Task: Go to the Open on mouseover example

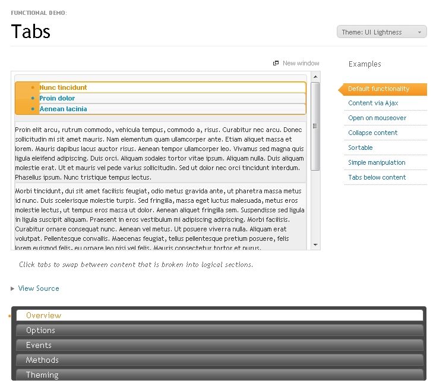Action: point(377,118)
